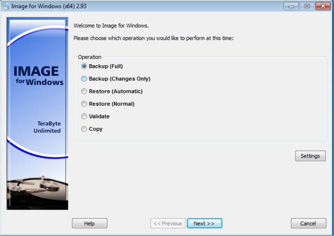The height and width of the screenshot is (236, 334).
Task: Proceed with the Next >> button
Action: pyautogui.click(x=205, y=223)
